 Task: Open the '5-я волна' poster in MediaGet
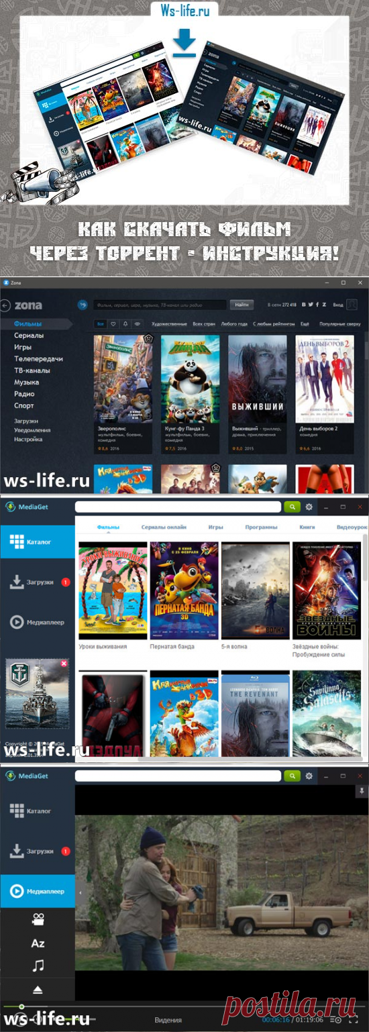point(255,590)
